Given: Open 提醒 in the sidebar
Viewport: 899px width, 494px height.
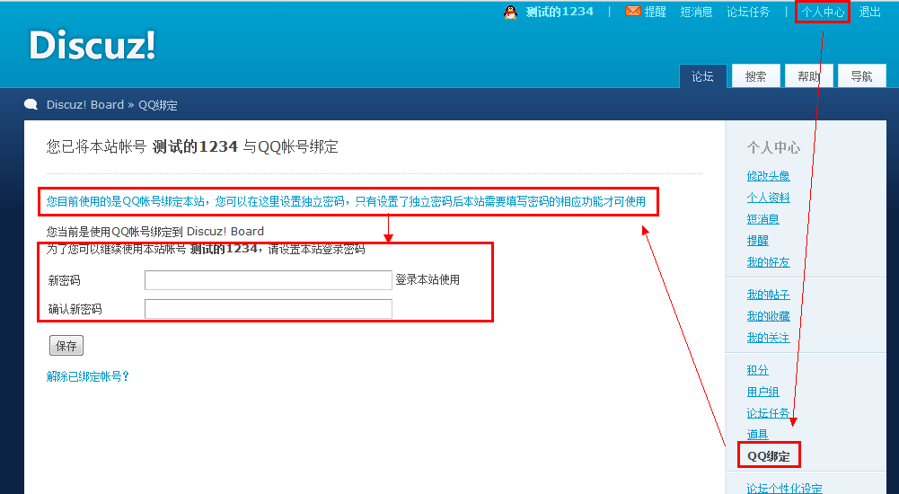Looking at the screenshot, I should [757, 241].
